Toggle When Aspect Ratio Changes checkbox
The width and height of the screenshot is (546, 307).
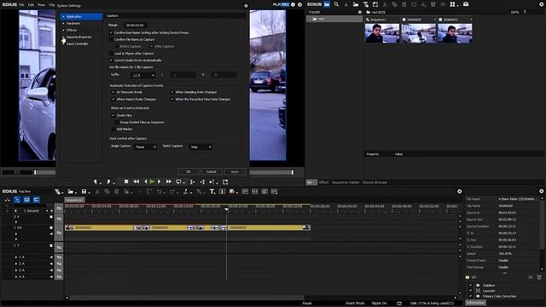pyautogui.click(x=113, y=99)
